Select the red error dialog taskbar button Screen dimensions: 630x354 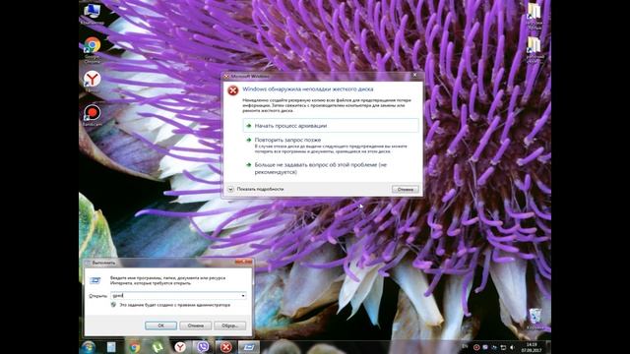226,347
